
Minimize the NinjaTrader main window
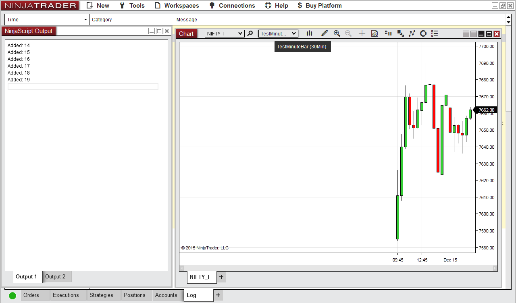click(495, 6)
